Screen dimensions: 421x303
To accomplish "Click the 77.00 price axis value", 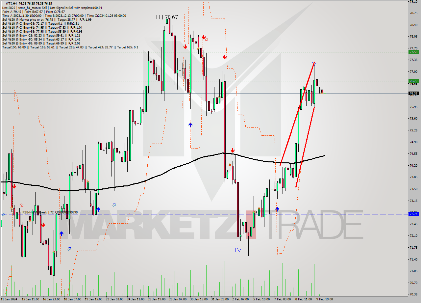I will (413, 72).
